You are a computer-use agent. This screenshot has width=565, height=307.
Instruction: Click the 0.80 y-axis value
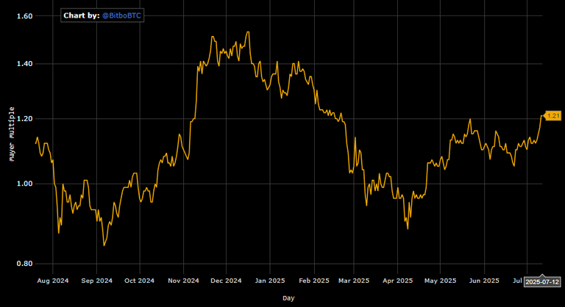(x=24, y=264)
